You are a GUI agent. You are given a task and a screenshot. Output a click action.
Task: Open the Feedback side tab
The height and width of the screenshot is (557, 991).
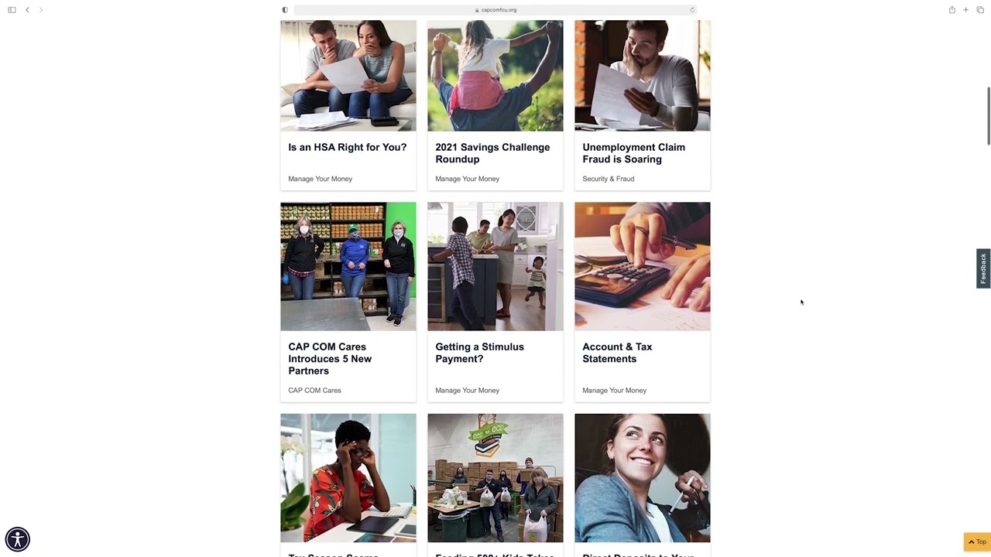pos(983,268)
